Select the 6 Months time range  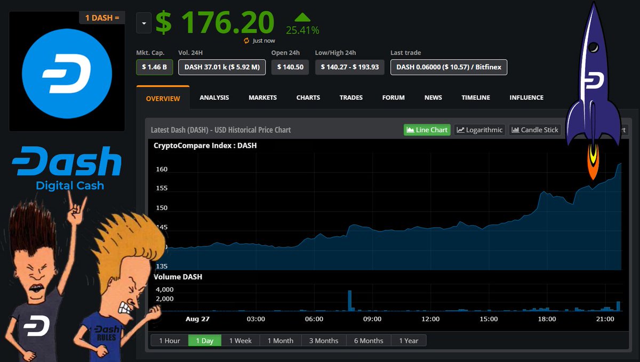pos(369,340)
